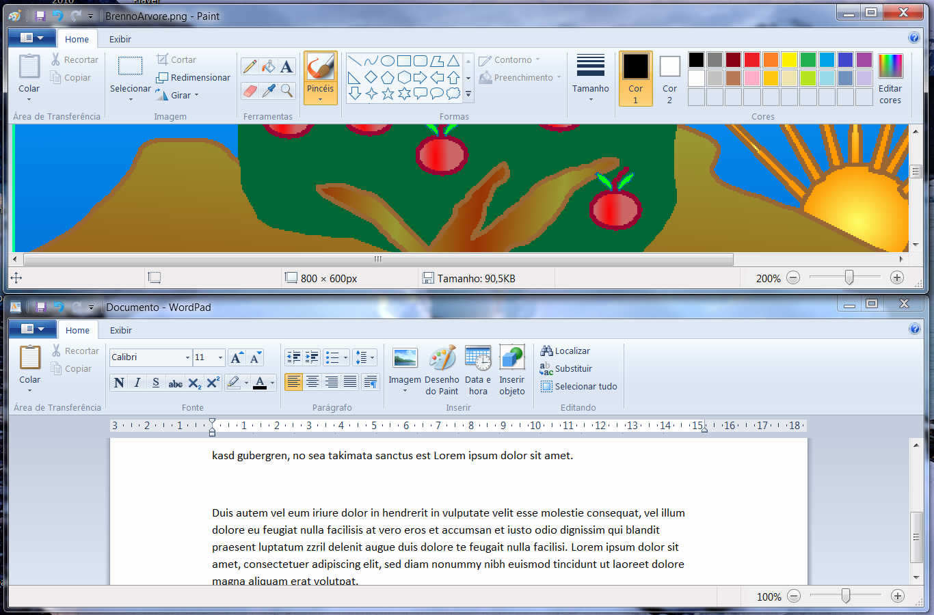Increase indent in WordPad paragraph group
934x615 pixels.
(x=312, y=357)
